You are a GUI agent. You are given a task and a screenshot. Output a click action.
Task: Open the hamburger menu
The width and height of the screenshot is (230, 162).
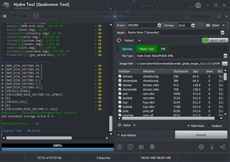(5, 16)
